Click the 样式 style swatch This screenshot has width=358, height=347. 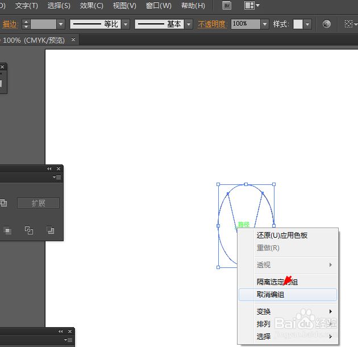coord(298,24)
